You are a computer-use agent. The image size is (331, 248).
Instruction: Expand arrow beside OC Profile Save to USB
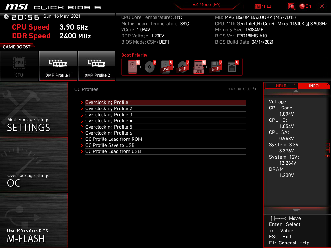[x=82, y=146]
